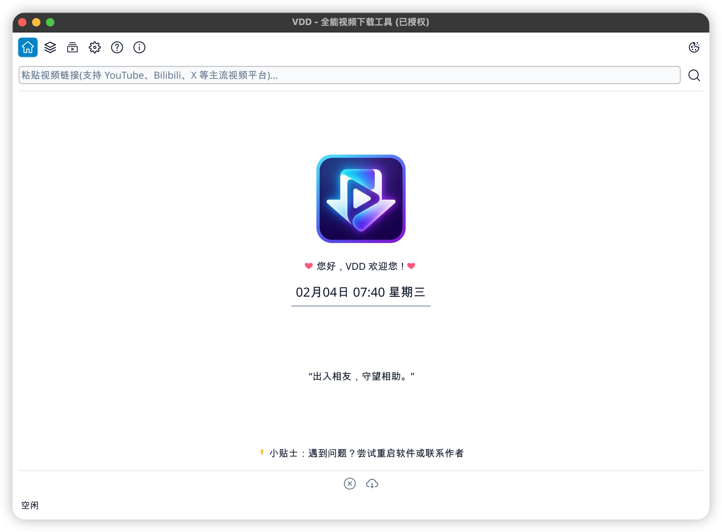This screenshot has height=532, width=722.
Task: Click the window title bar text
Action: pyautogui.click(x=361, y=22)
